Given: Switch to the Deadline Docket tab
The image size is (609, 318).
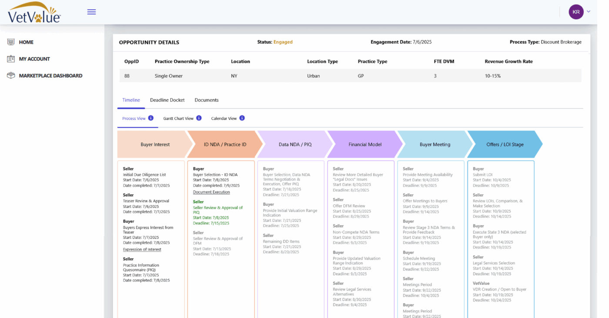Looking at the screenshot, I should click(x=167, y=100).
